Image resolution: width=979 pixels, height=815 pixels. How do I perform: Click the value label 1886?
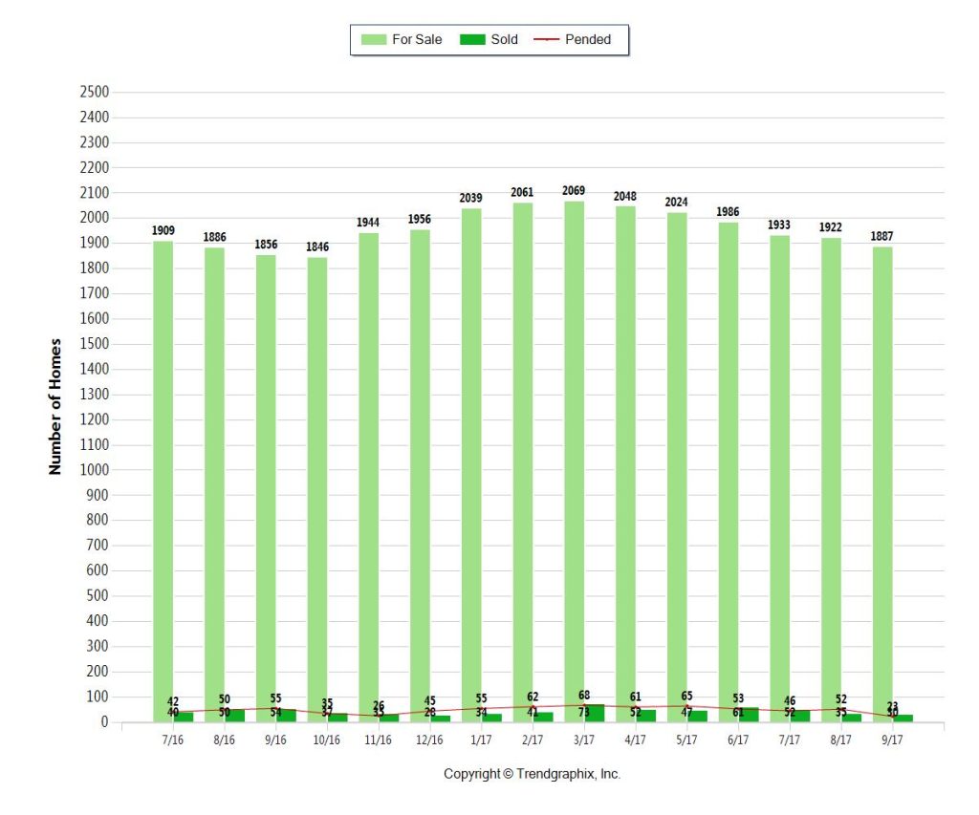point(214,237)
